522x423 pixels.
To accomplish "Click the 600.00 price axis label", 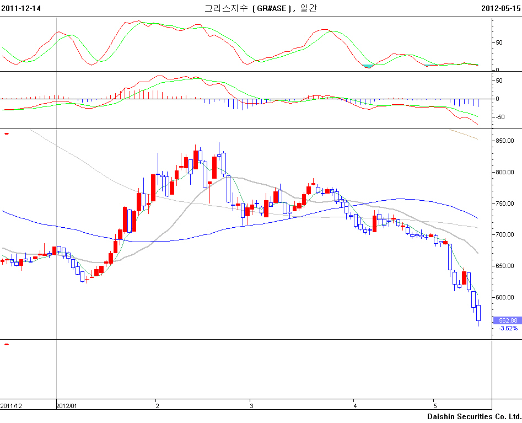I will click(x=504, y=298).
